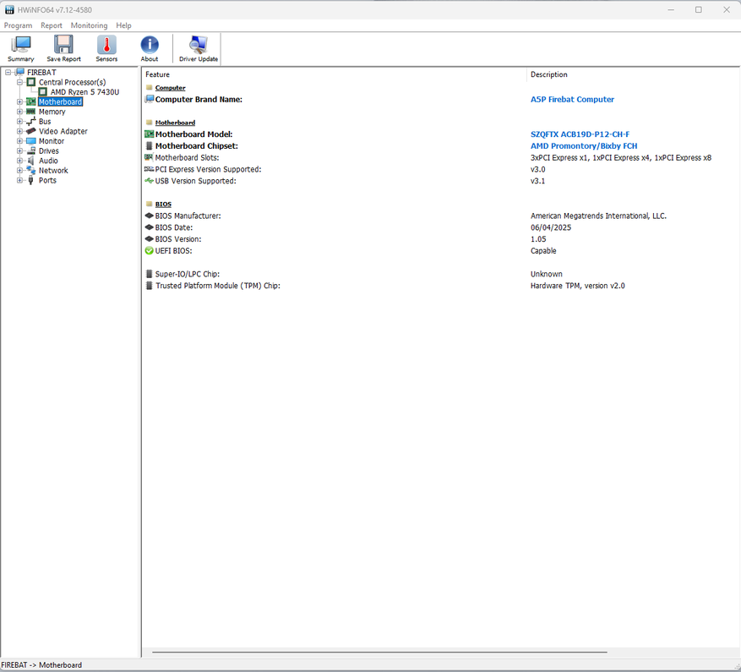Open the Program menu
This screenshot has height=672, width=741.
19,25
